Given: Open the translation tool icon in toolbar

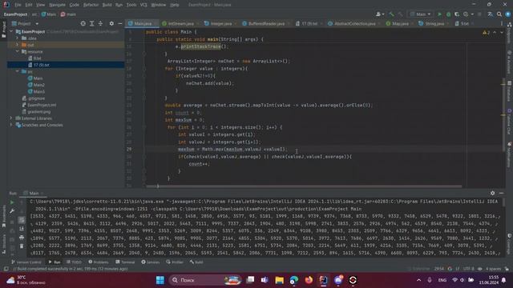Looking at the screenshot, I should tap(490, 14).
